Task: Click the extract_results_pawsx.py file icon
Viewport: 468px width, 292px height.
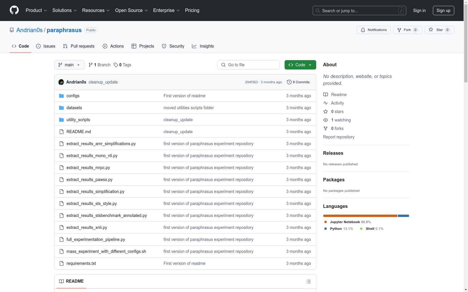Action: (61, 180)
